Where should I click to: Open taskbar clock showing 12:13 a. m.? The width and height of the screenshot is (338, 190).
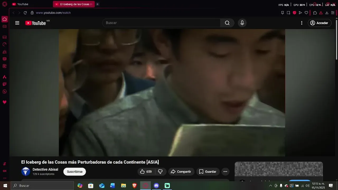point(318,186)
